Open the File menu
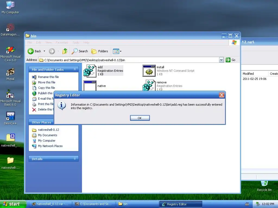The image size is (278, 208). (30, 43)
